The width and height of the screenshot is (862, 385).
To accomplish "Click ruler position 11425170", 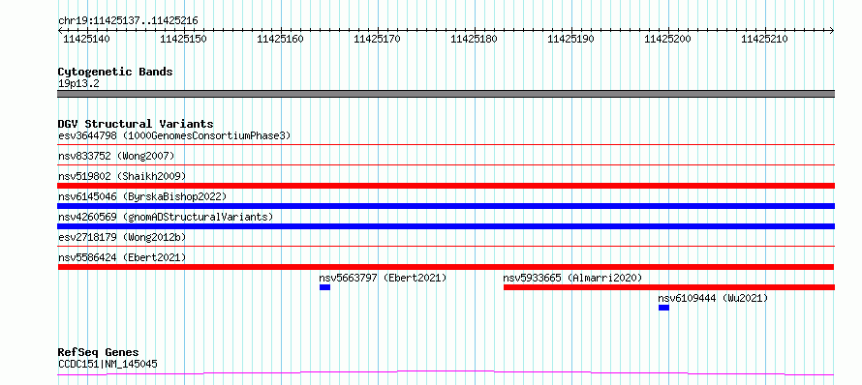I will pyautogui.click(x=377, y=39).
